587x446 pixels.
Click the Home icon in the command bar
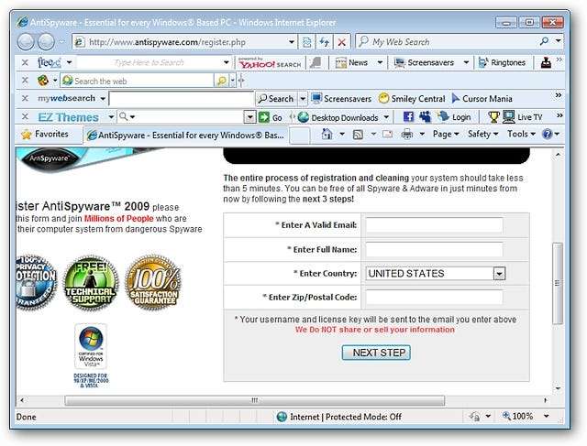pos(327,134)
